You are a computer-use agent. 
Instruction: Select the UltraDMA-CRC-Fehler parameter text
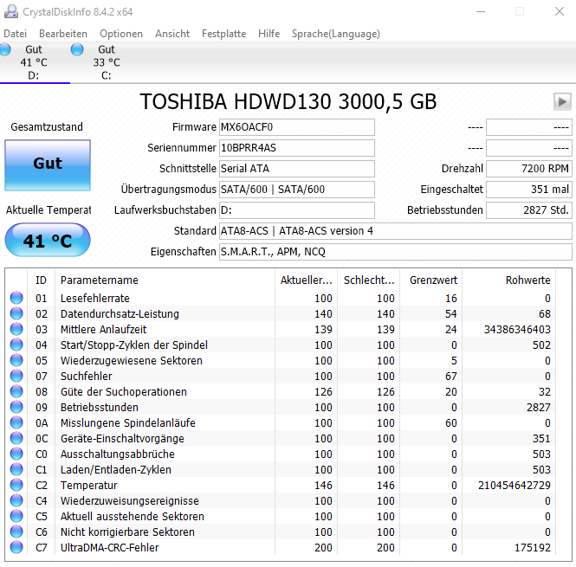(110, 548)
